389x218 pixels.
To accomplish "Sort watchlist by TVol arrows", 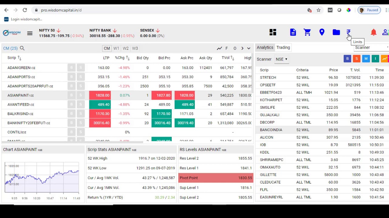I will pos(232,58).
